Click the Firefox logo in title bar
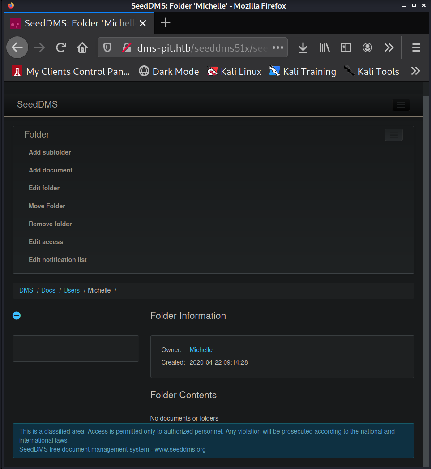The image size is (431, 469). (x=11, y=5)
